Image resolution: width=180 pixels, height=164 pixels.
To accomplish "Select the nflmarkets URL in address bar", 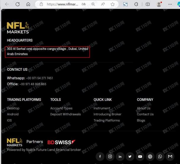I will click(x=63, y=4).
